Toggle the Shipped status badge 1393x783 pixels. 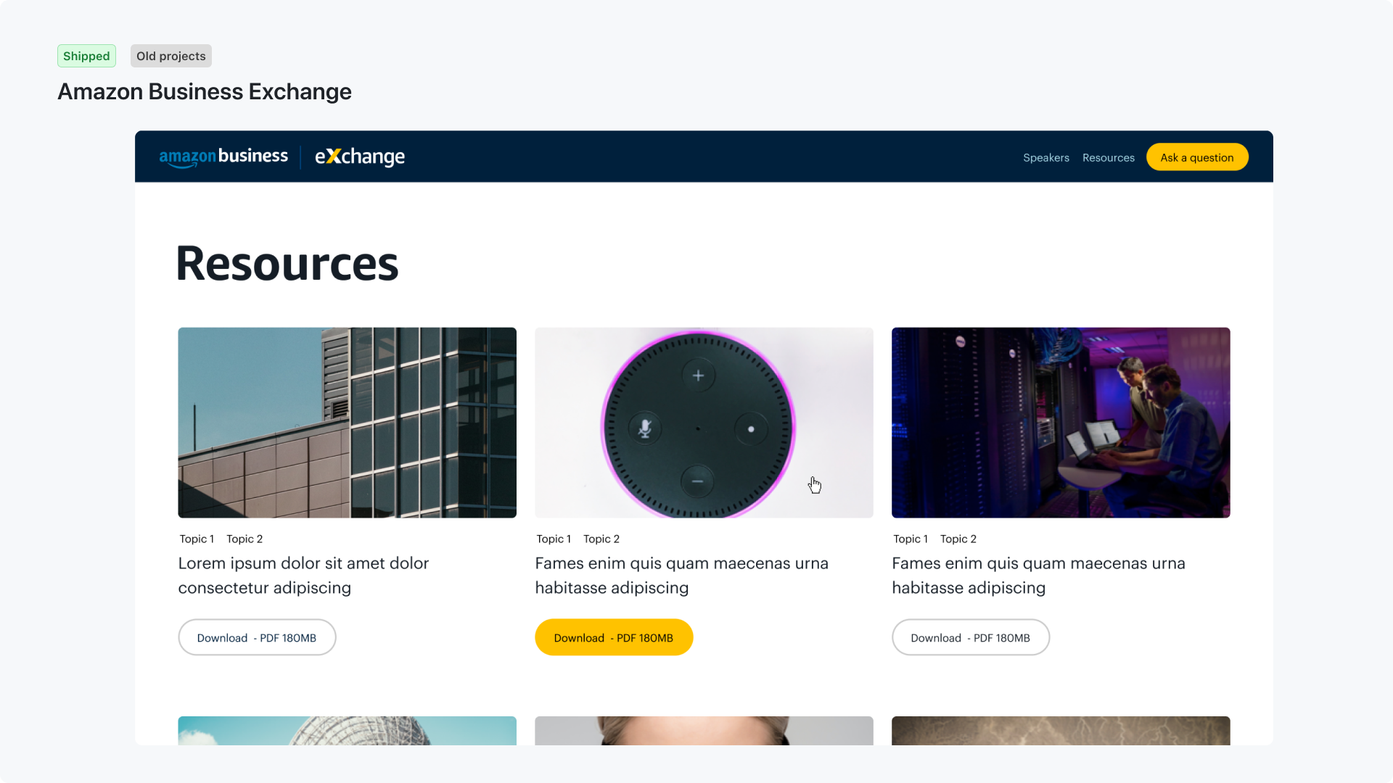pyautogui.click(x=86, y=55)
